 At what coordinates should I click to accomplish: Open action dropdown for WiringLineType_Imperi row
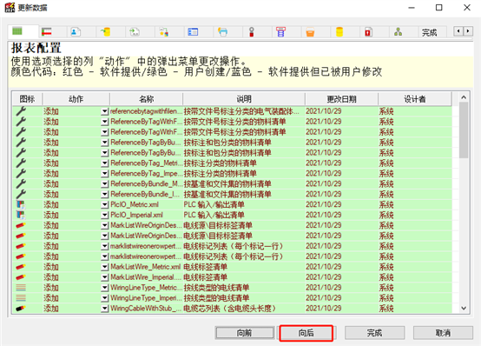tap(105, 298)
